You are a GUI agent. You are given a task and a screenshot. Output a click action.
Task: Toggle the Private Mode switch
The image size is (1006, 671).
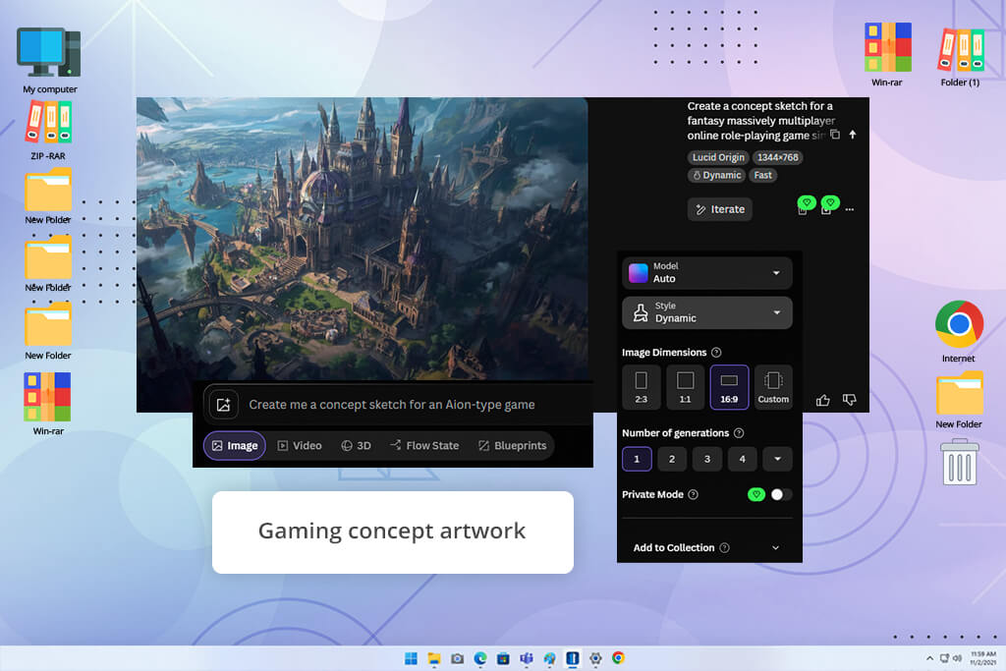pos(781,494)
